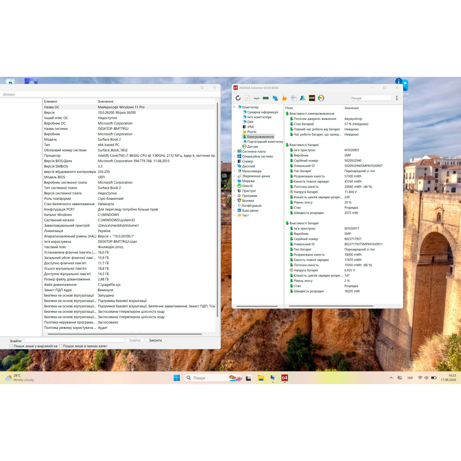The width and height of the screenshot is (461, 461).
Task: Click the Елемент column header
Action: coord(51,101)
